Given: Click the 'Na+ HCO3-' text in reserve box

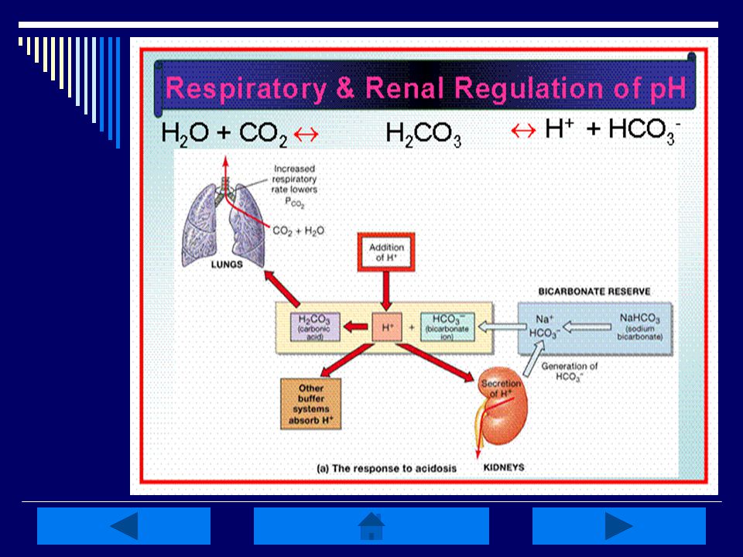Looking at the screenshot, I should 544,326.
